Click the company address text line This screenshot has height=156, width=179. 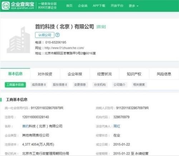[66, 53]
